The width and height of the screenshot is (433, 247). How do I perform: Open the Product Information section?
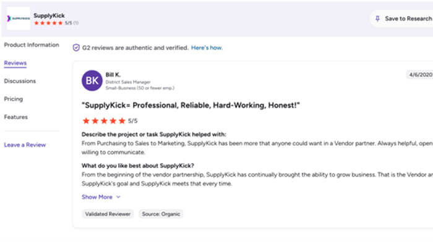32,45
